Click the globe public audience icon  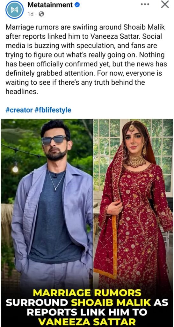[x=41, y=14]
